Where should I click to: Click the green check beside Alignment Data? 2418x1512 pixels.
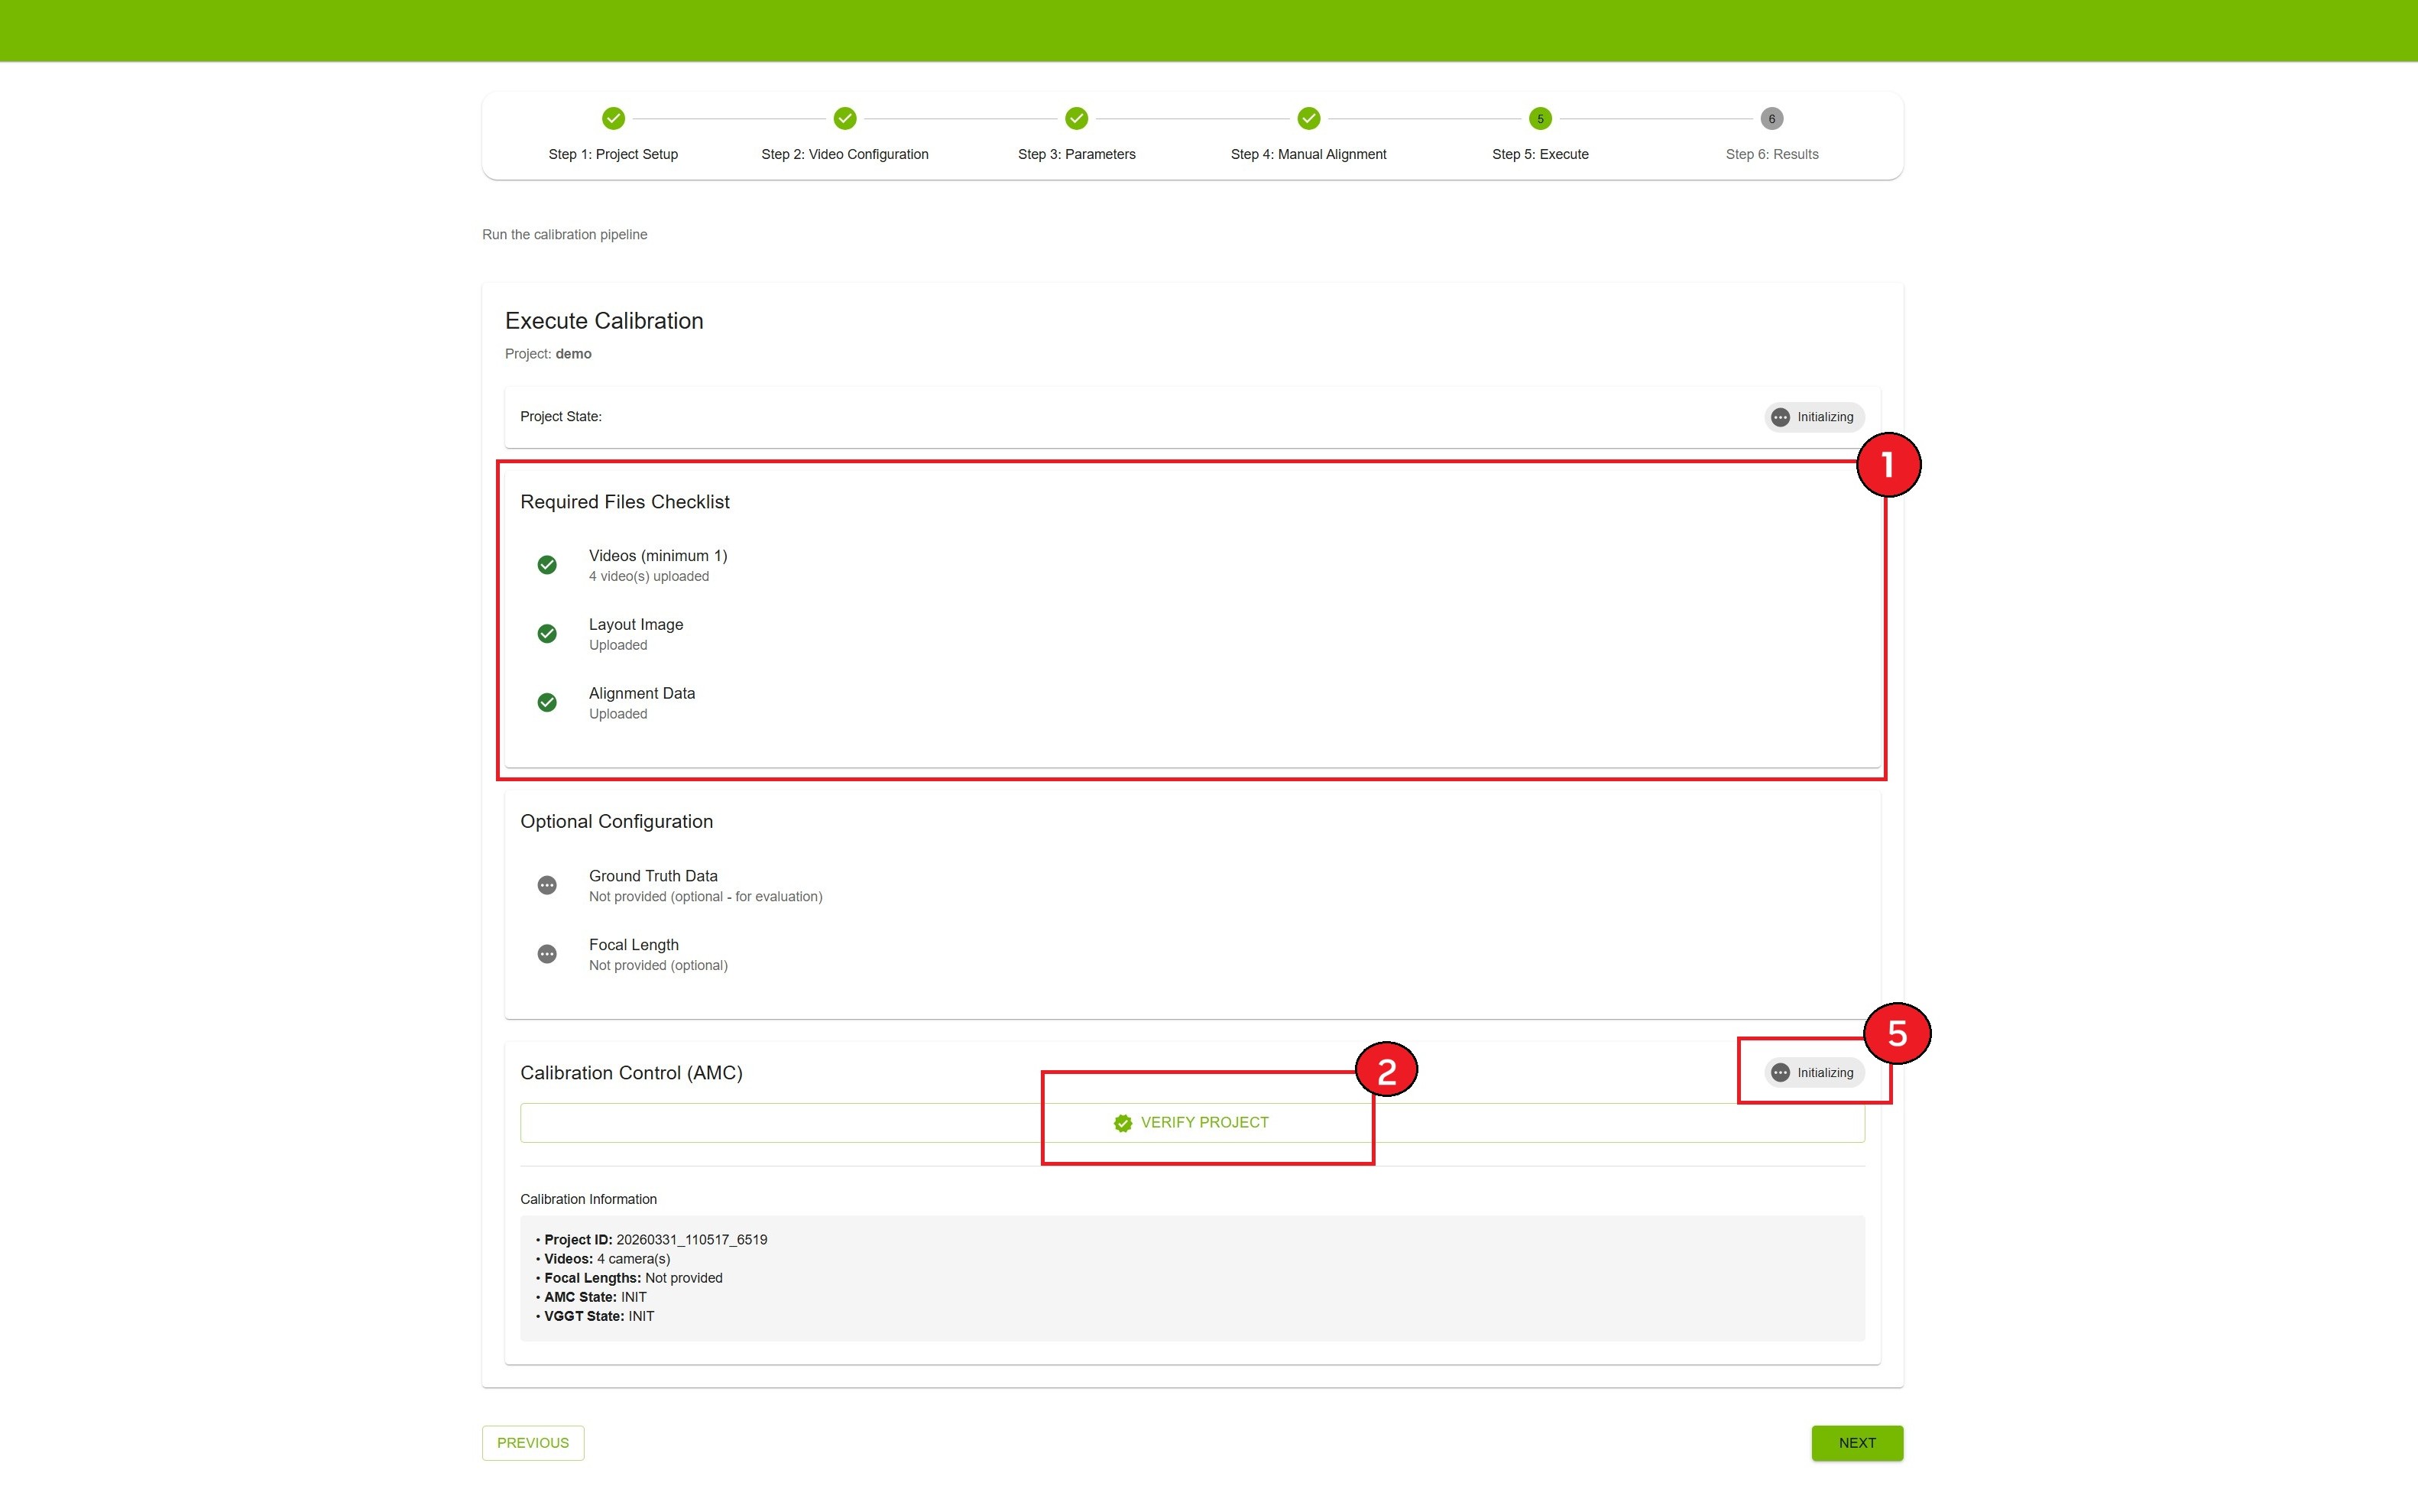tap(546, 703)
